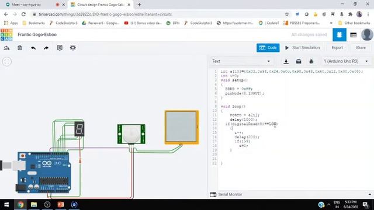The image size is (374, 210).
Task: Open the browser extensions puzzle icon
Action: tap(350, 14)
